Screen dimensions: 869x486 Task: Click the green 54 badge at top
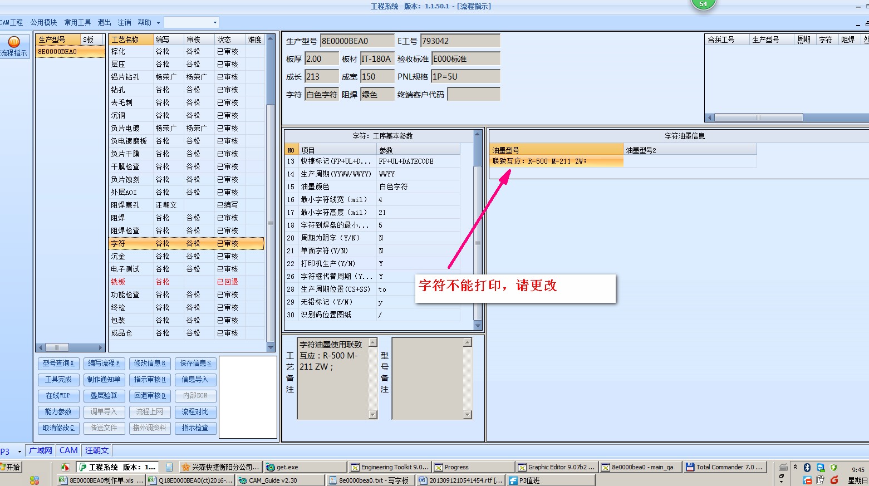pyautogui.click(x=703, y=4)
